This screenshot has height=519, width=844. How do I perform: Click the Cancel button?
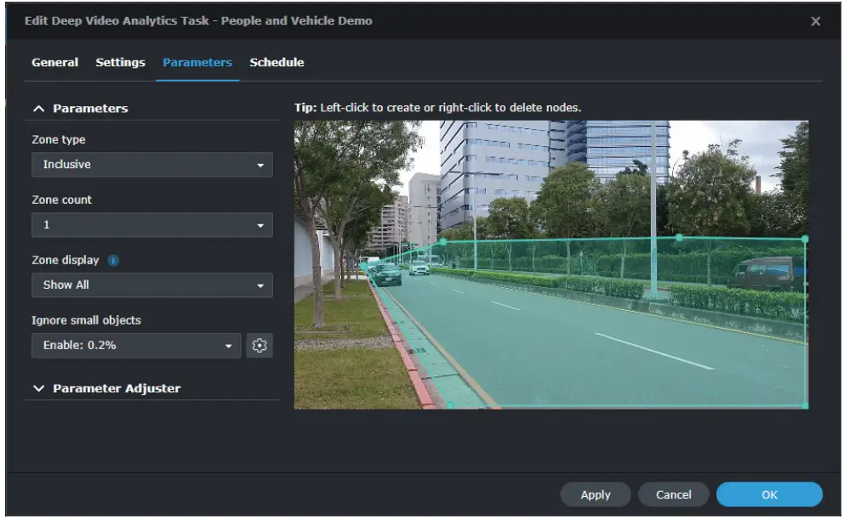point(673,494)
